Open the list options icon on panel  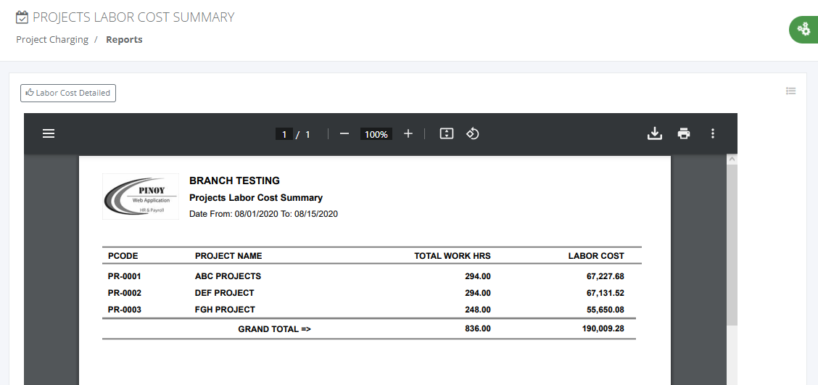point(791,91)
